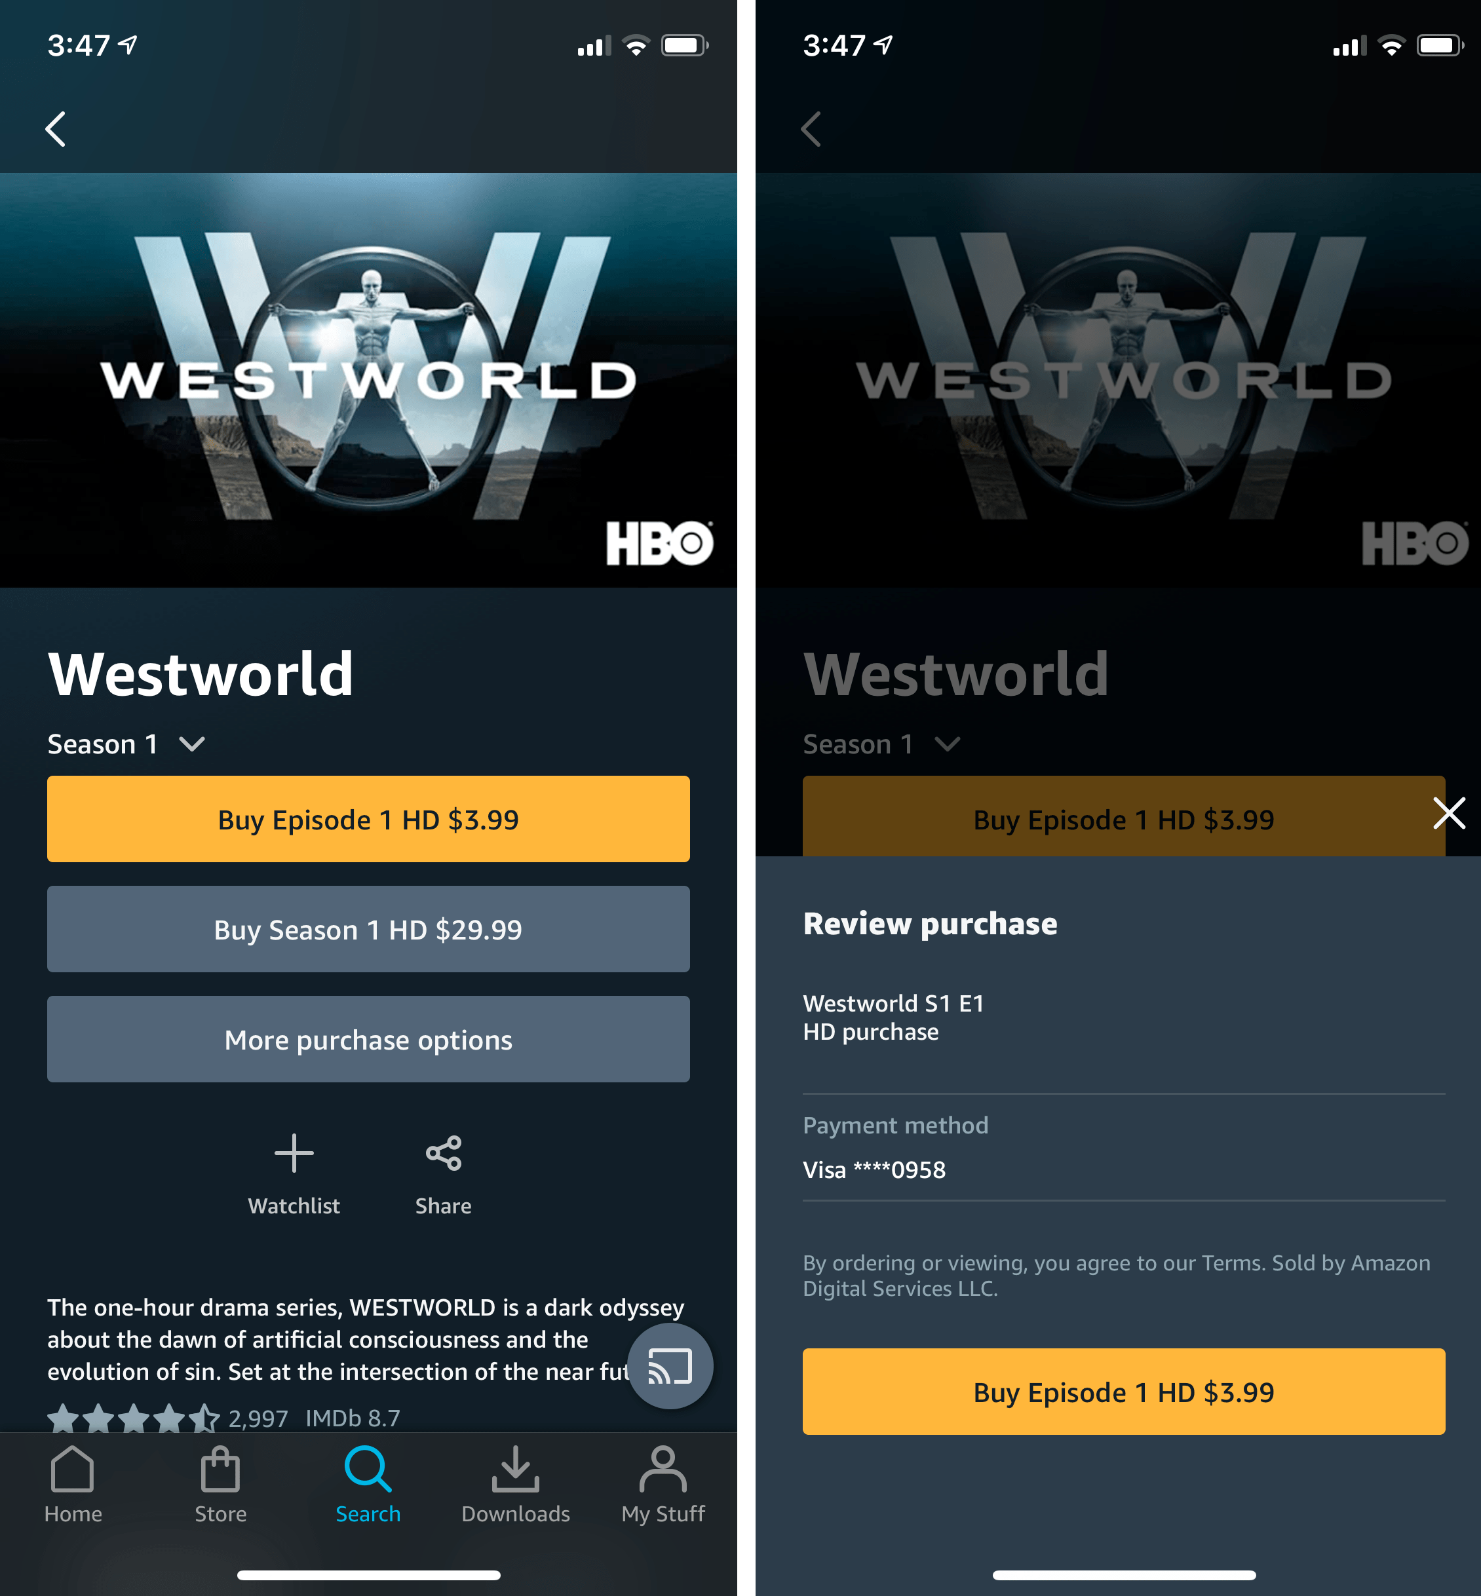This screenshot has width=1481, height=1596.
Task: Open My Stuff profile tab
Action: [x=663, y=1485]
